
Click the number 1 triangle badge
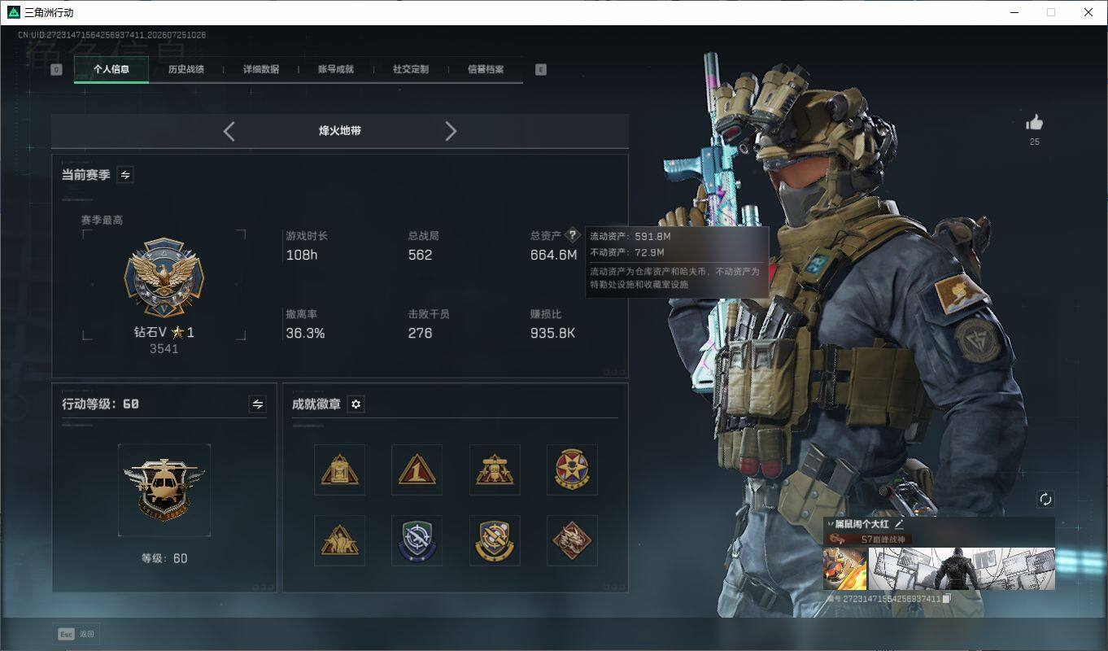click(417, 470)
